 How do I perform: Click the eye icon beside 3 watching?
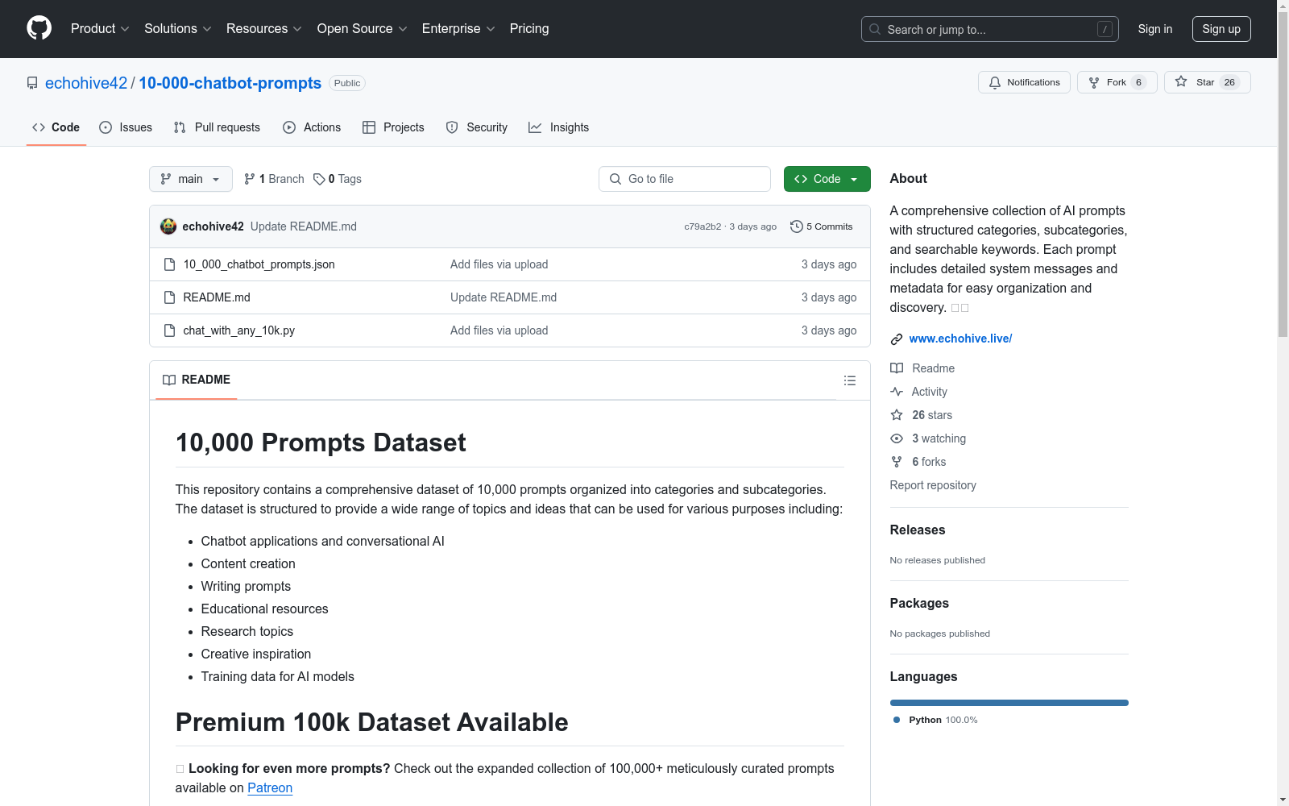897,438
